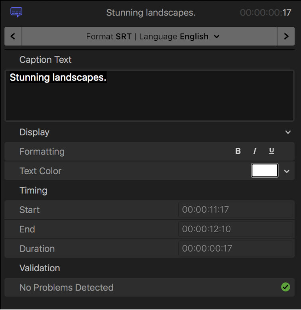Toggle bold formatting button

238,151
